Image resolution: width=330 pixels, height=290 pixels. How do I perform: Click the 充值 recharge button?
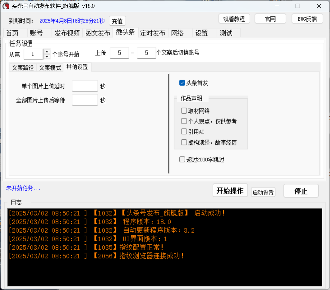117,21
